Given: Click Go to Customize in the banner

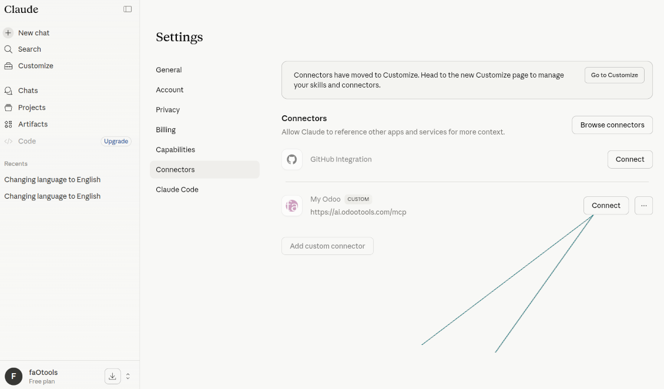Looking at the screenshot, I should click(x=614, y=75).
